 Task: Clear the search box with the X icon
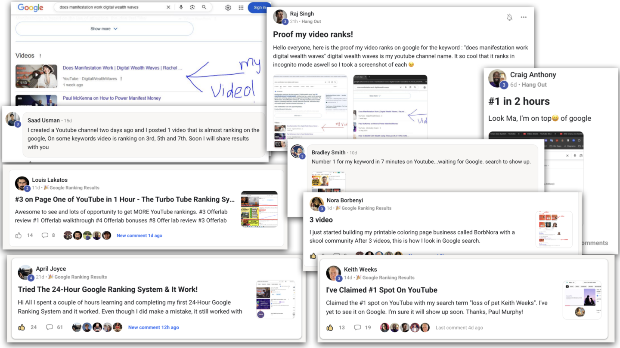click(x=168, y=7)
